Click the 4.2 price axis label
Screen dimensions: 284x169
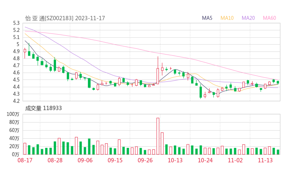click(x=16, y=101)
